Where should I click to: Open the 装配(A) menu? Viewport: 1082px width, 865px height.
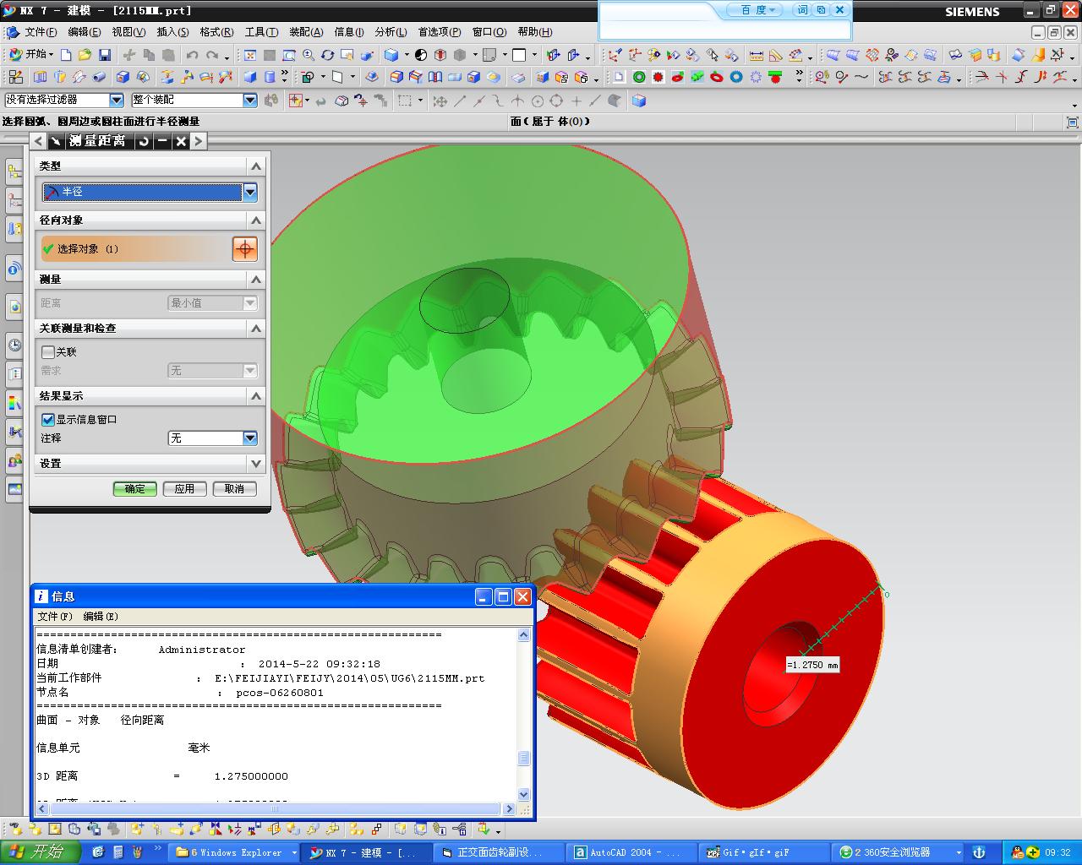(306, 32)
